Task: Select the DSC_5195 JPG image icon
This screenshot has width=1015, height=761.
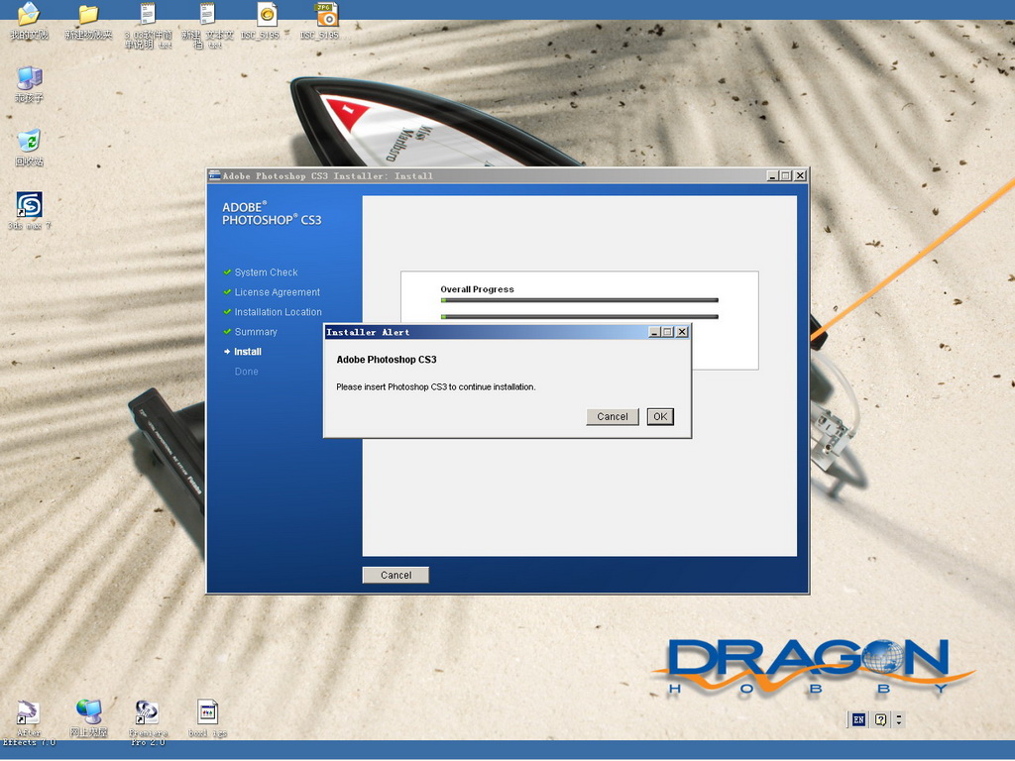Action: point(326,22)
